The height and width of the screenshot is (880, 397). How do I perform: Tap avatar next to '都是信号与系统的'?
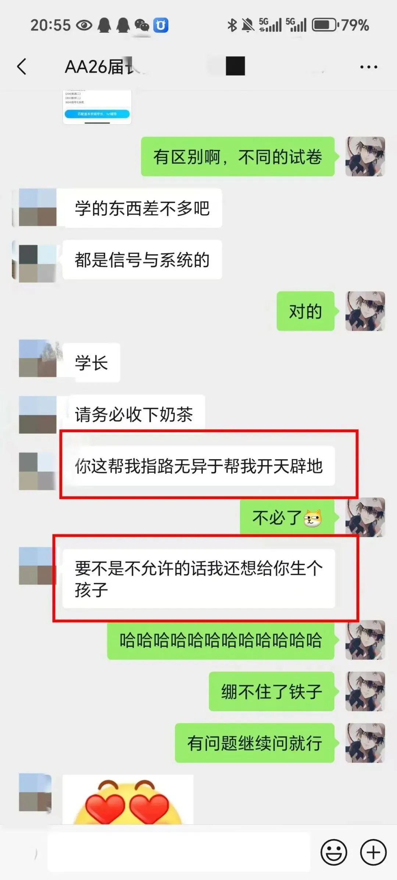(x=37, y=263)
